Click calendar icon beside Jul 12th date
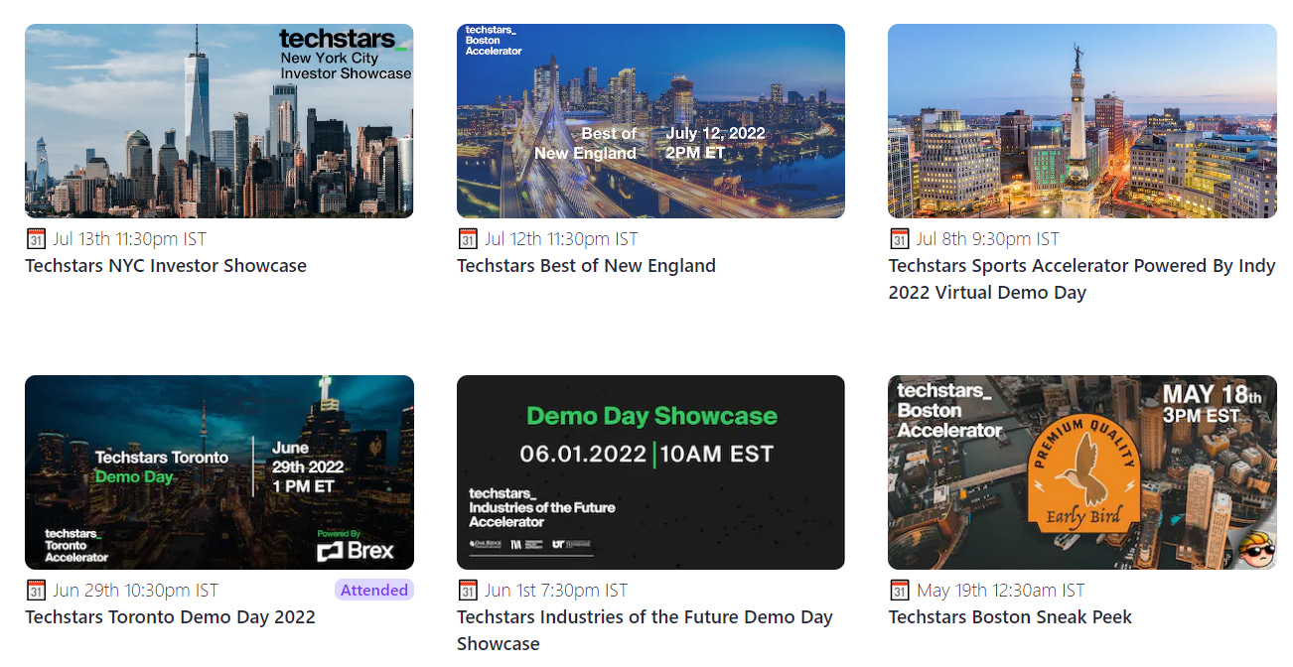 pyautogui.click(x=468, y=239)
